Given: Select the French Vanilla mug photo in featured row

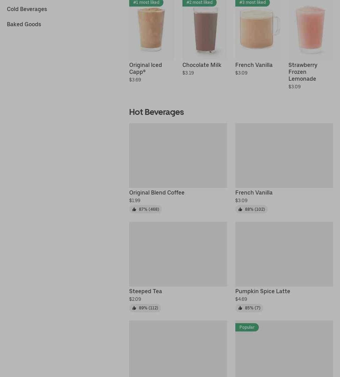Looking at the screenshot, I should click(x=257, y=29).
